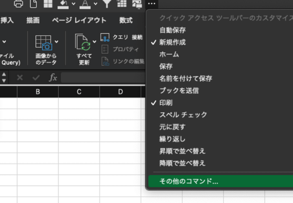Click the new document icon in toolbar

[33, 4]
